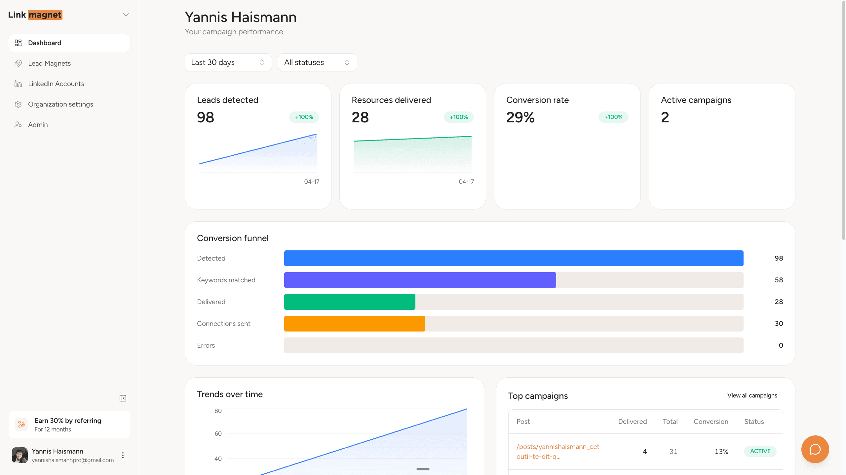Expand the workspace switcher chevron
Image resolution: width=846 pixels, height=475 pixels.
click(x=125, y=15)
